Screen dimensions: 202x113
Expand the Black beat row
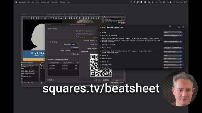point(100,32)
